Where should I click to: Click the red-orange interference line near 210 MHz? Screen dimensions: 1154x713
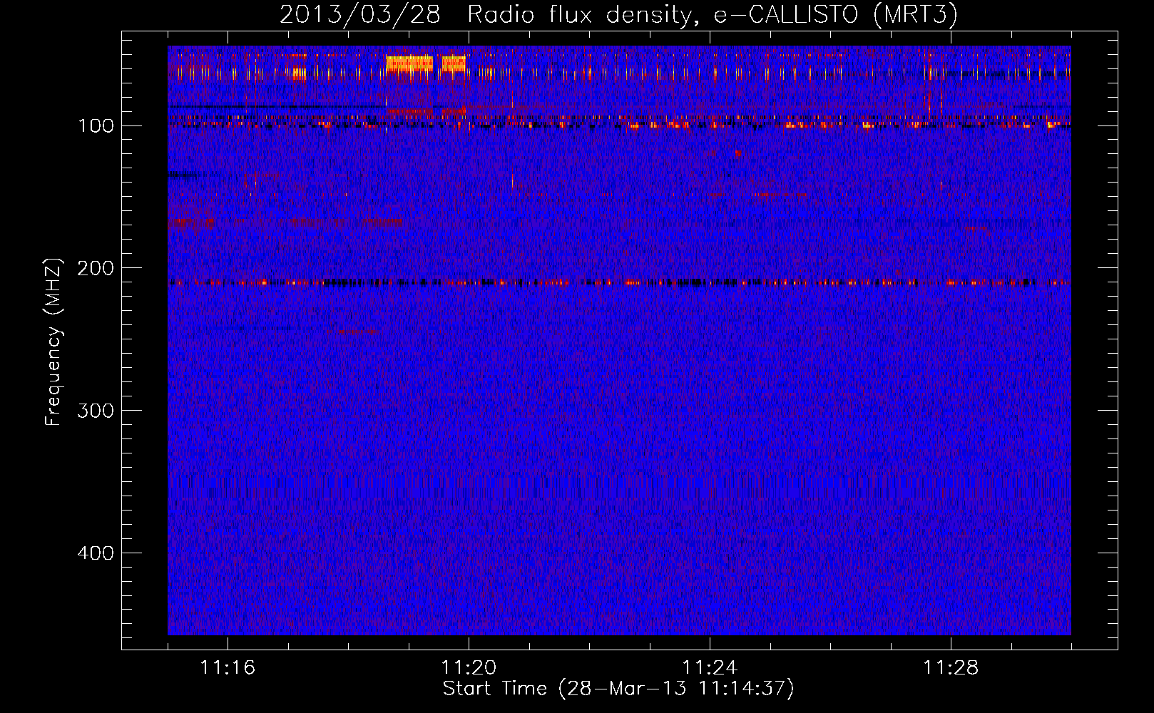pyautogui.click(x=619, y=283)
